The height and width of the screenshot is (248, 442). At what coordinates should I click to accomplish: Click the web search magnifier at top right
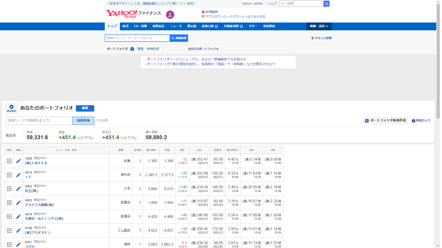click(x=326, y=3)
